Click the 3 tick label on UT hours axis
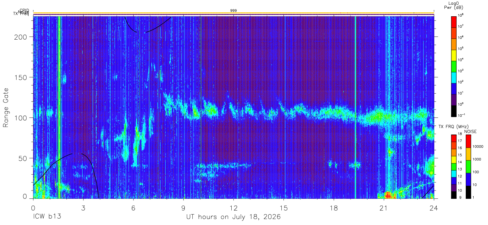Image resolution: width=488 pixels, height=225 pixels. (83, 207)
